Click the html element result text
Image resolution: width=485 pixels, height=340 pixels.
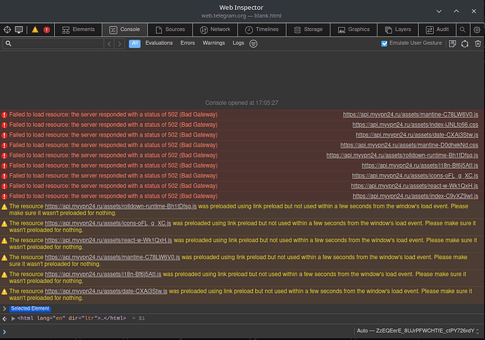pyautogui.click(x=72, y=318)
